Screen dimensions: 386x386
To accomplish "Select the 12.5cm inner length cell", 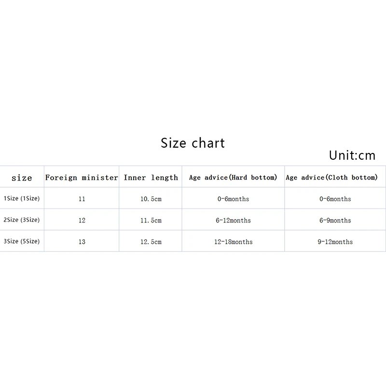I will pyautogui.click(x=151, y=242).
